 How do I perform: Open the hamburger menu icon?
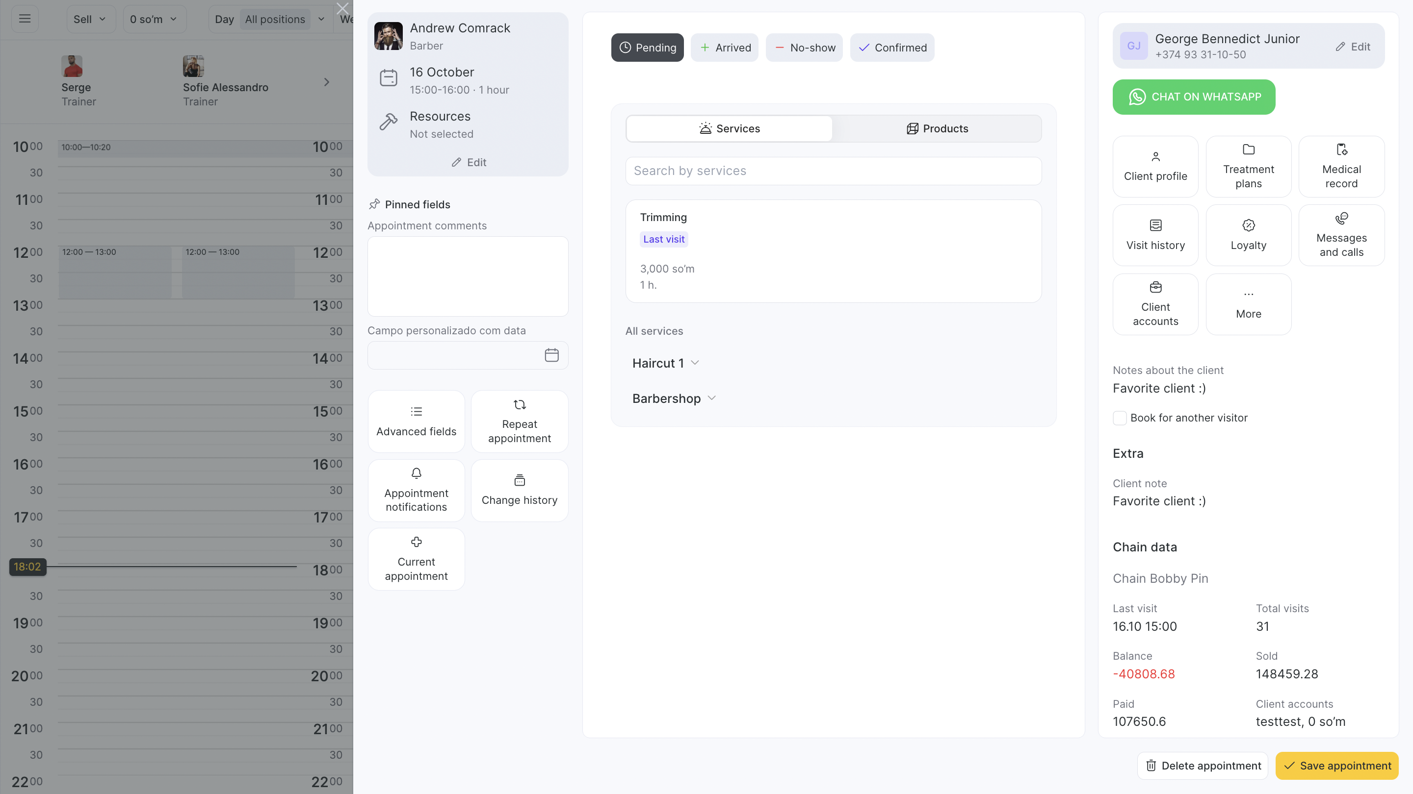pyautogui.click(x=25, y=19)
